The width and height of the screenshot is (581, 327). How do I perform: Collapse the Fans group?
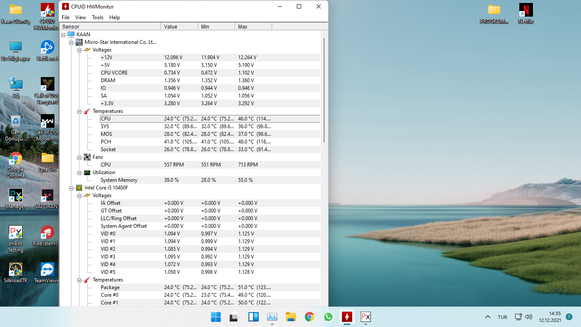(80, 157)
